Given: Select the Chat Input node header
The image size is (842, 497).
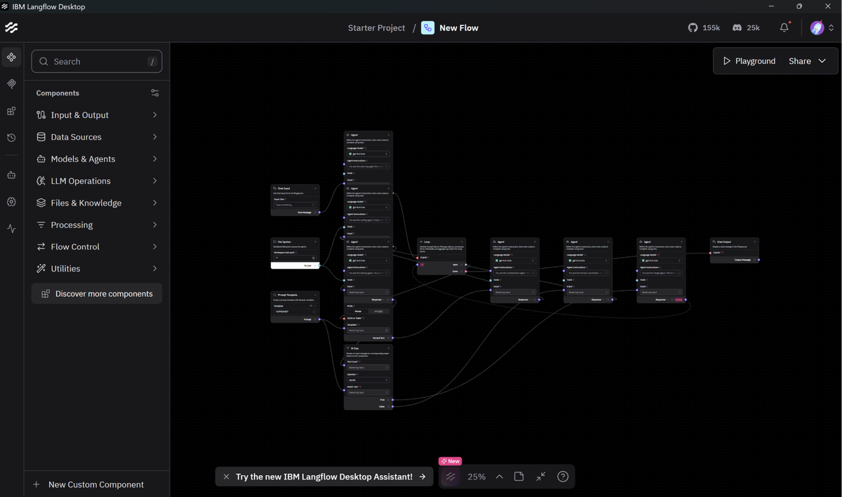Looking at the screenshot, I should [x=295, y=188].
